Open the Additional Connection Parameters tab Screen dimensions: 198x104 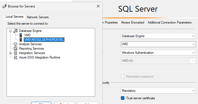[x=170, y=22]
